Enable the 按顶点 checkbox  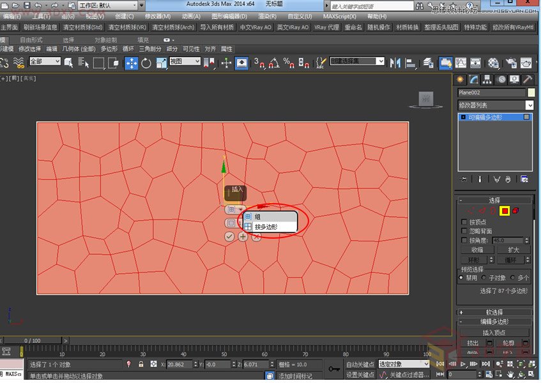[x=463, y=222]
